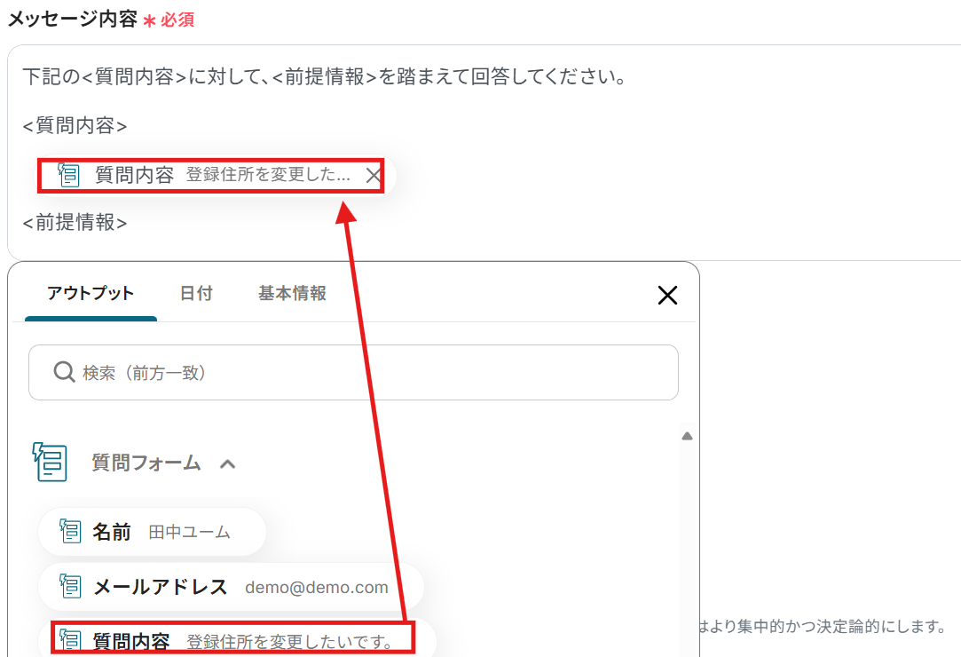
Task: Close the output selection panel
Action: tap(667, 295)
